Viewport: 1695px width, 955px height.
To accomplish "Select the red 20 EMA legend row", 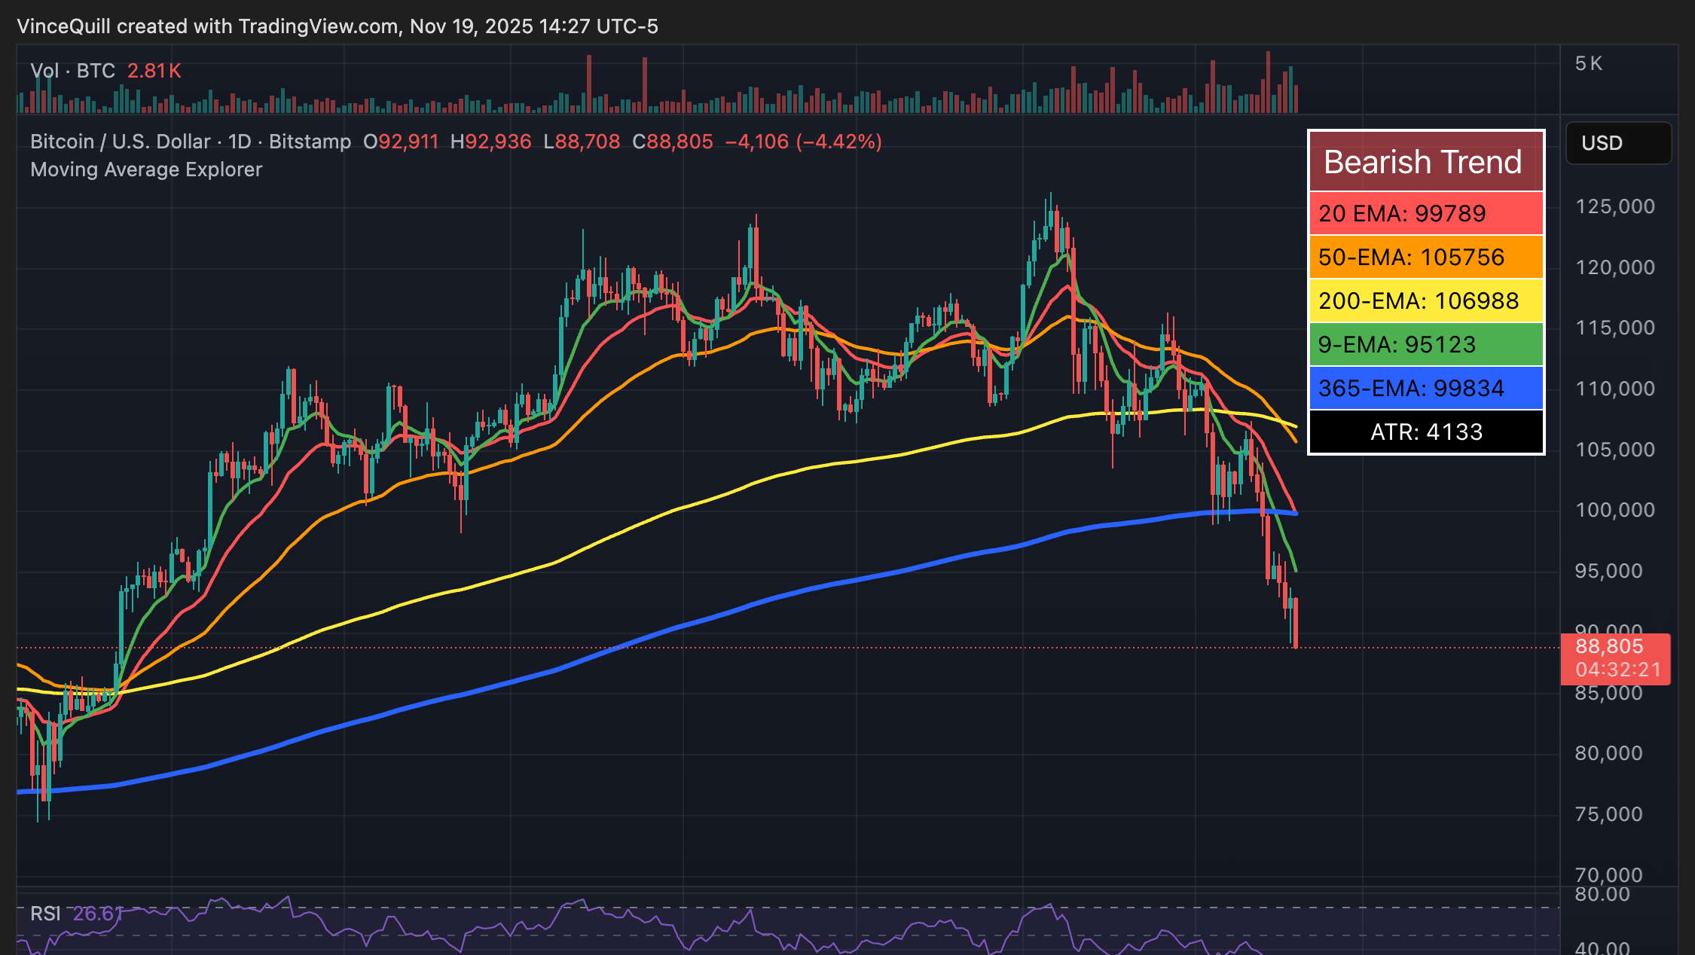I will point(1425,213).
